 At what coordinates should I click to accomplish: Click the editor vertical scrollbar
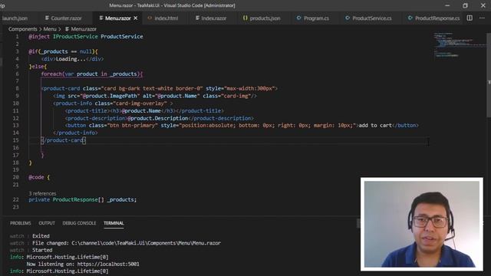489,75
